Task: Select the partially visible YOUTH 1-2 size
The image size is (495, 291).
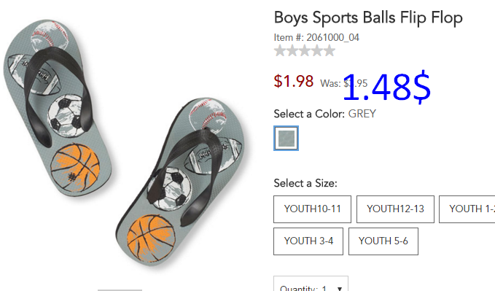Action: pos(467,209)
